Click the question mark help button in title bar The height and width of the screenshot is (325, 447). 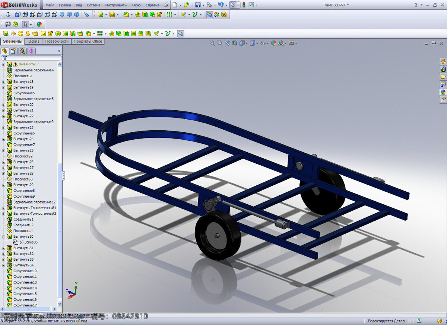[416, 5]
